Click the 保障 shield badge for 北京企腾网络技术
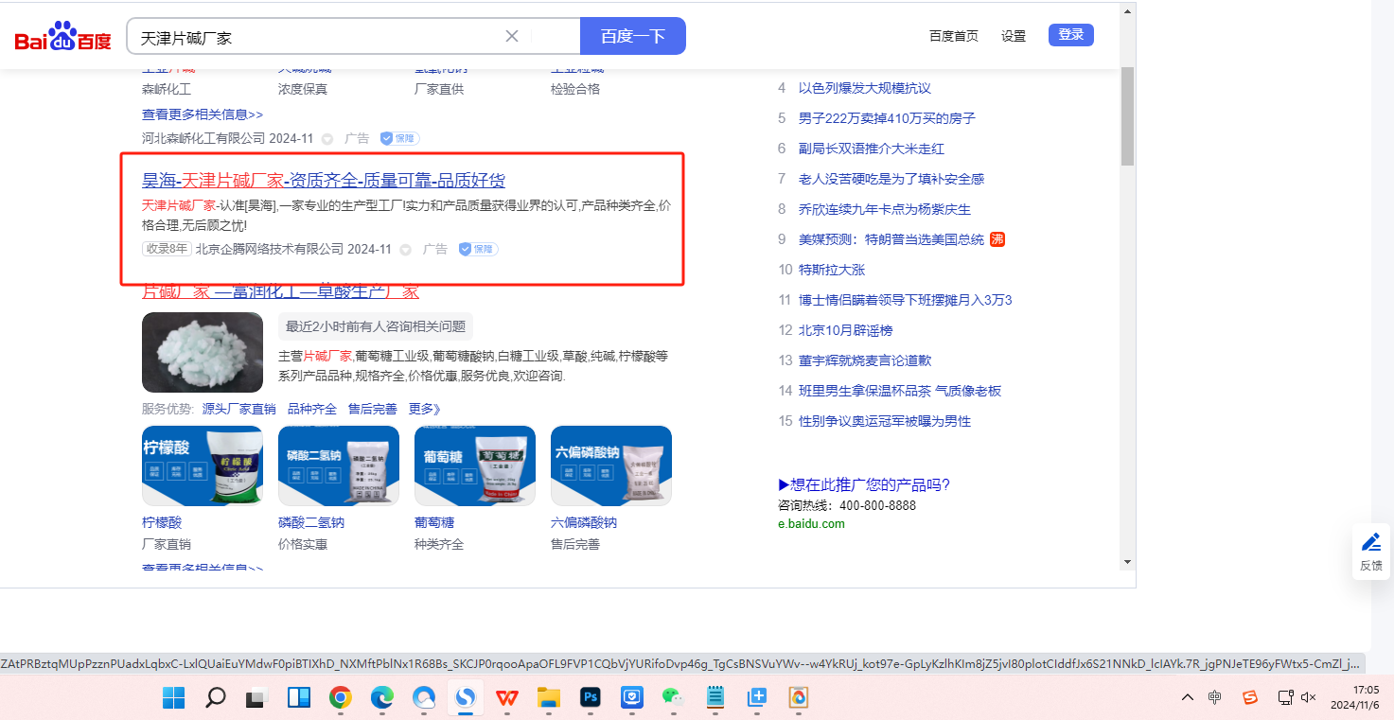The image size is (1394, 720). click(478, 249)
